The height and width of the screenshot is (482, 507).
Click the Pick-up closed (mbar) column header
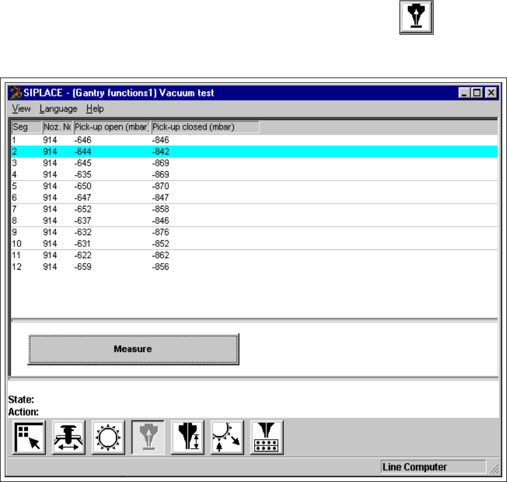205,127
